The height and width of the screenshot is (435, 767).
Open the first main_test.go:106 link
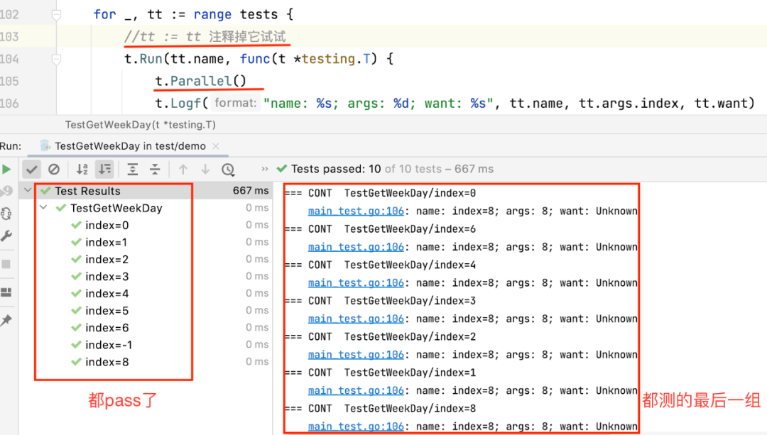point(356,211)
